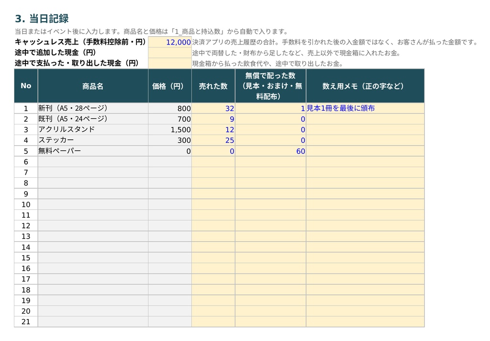Click the price 1,500 cell
The width and height of the screenshot is (490, 341).
coord(170,129)
